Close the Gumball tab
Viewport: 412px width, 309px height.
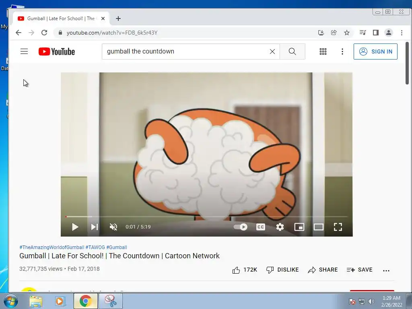click(103, 19)
